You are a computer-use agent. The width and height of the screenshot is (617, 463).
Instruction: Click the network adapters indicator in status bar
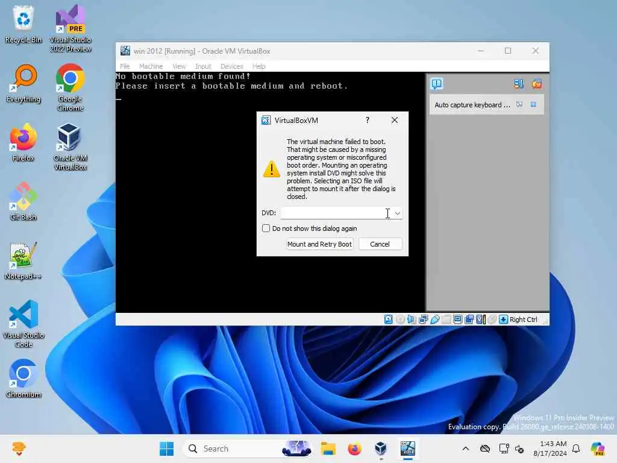click(423, 320)
